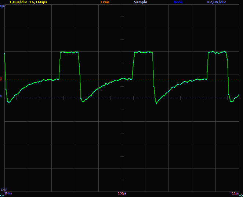Click the blue 0 ground level marker
Screen dimensions: 243x197
[1, 97]
